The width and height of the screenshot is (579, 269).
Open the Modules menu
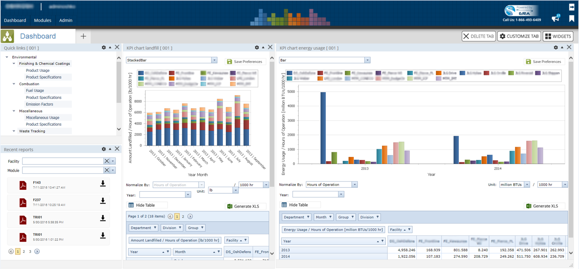click(x=43, y=20)
